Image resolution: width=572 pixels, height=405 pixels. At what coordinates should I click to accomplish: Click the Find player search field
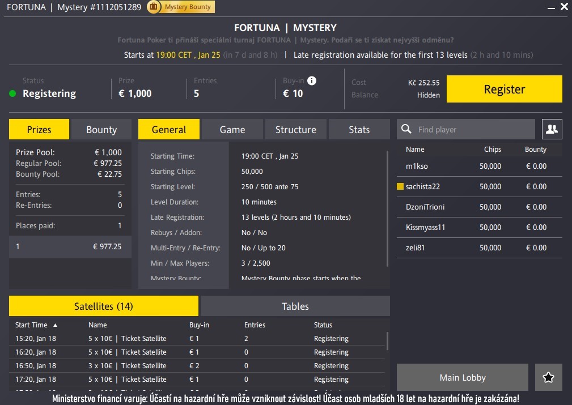pyautogui.click(x=466, y=129)
